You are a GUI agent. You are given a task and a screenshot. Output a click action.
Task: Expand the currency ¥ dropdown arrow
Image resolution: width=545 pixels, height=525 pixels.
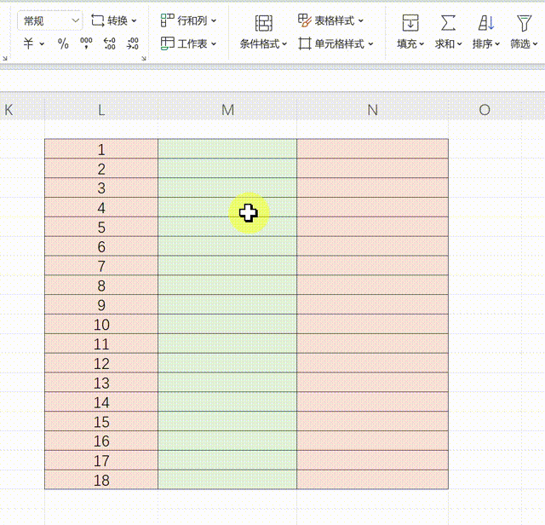pyautogui.click(x=42, y=44)
